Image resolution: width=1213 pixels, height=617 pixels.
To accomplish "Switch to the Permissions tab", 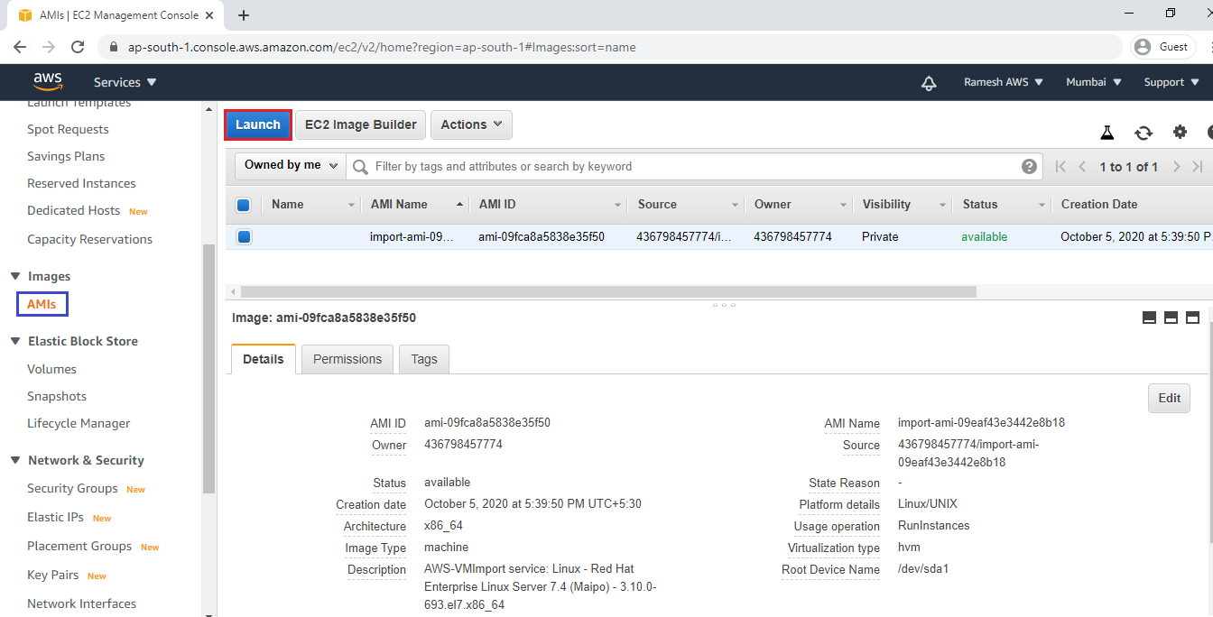I will tap(347, 359).
